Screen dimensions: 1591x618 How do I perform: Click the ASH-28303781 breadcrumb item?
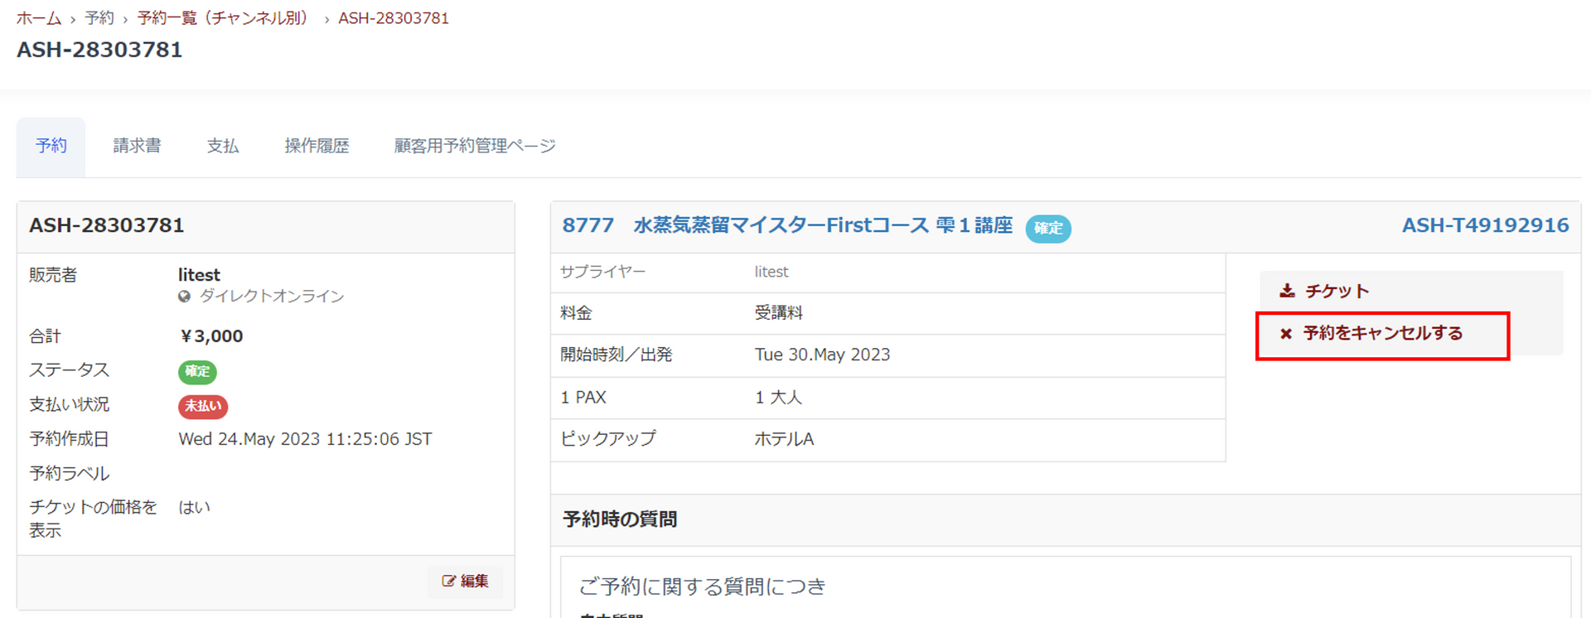click(x=393, y=18)
